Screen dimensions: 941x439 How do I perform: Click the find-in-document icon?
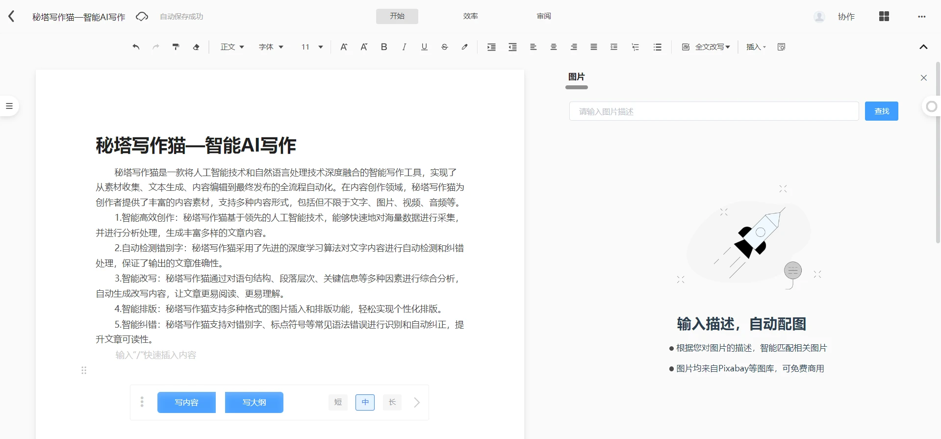[x=782, y=47]
